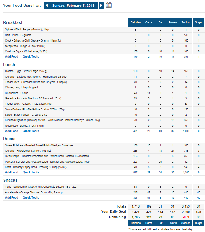The height and width of the screenshot is (232, 205).
Task: Click the Sunday, February 7, 2016 date label
Action: tap(74, 5)
